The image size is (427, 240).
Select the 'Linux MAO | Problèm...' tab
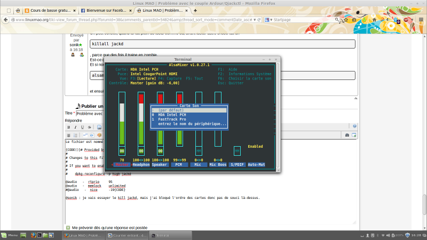pos(163,11)
